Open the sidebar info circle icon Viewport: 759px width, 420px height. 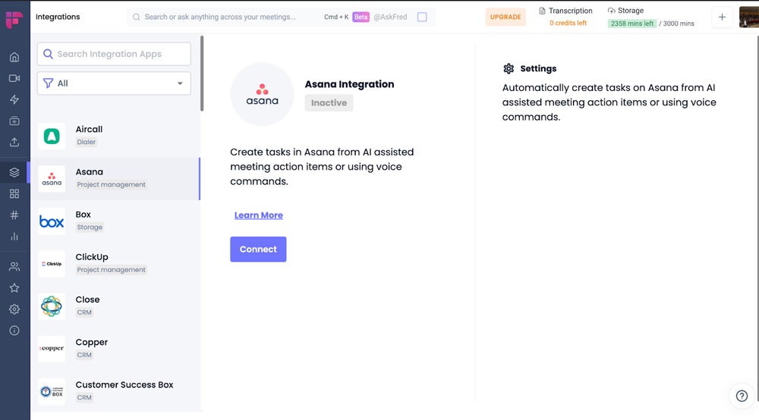pos(14,331)
